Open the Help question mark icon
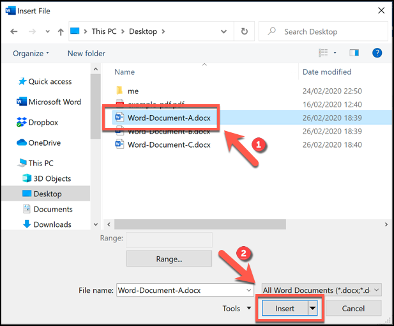The width and height of the screenshot is (394, 326). pyautogui.click(x=377, y=53)
